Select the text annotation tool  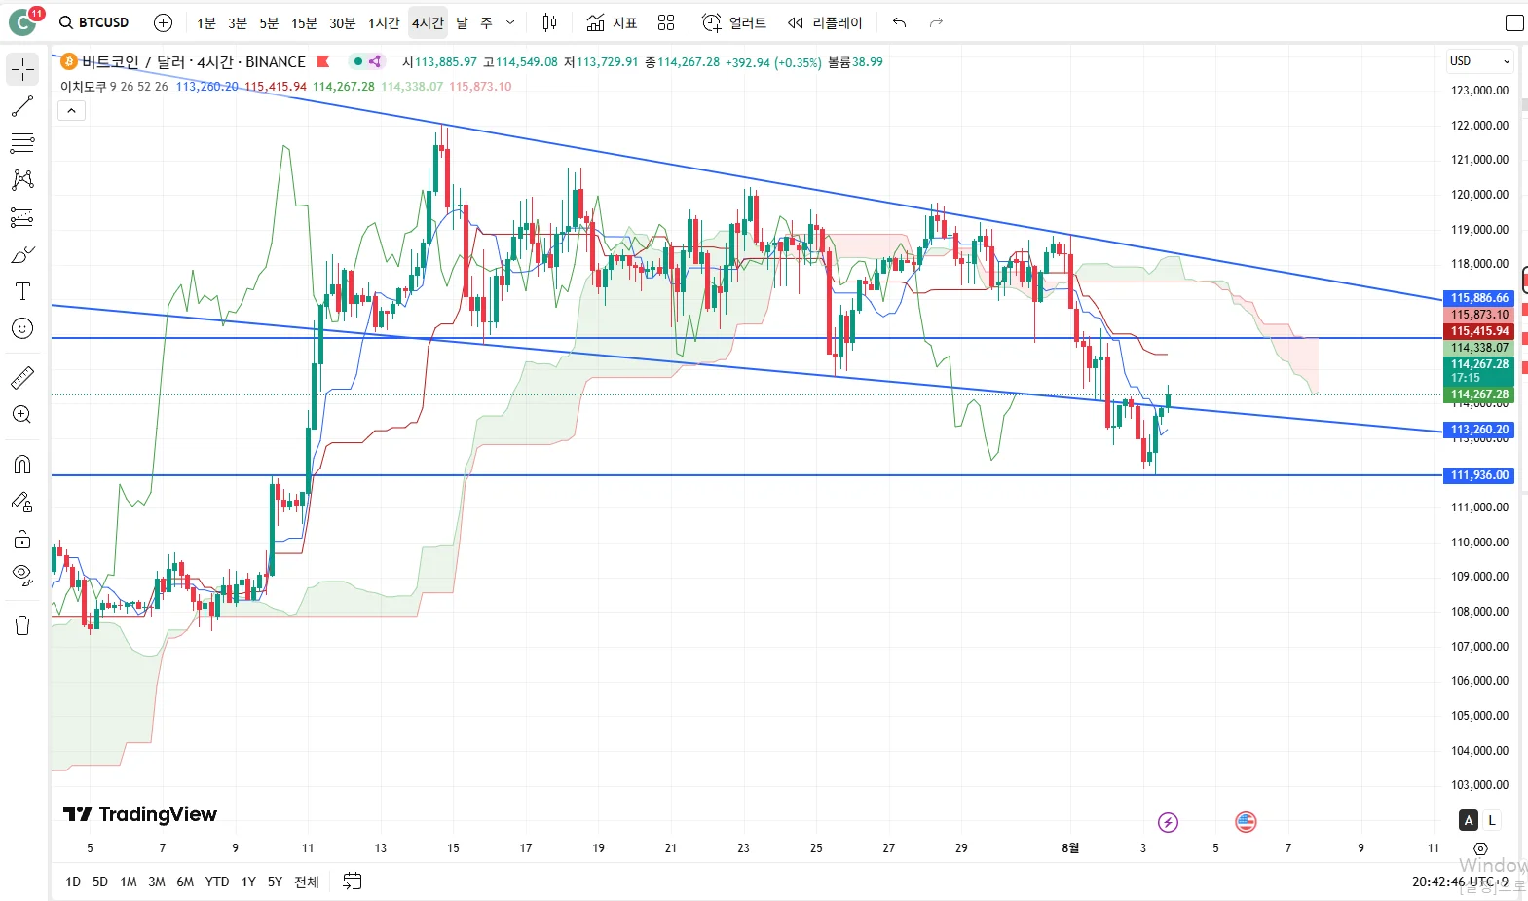pos(22,291)
